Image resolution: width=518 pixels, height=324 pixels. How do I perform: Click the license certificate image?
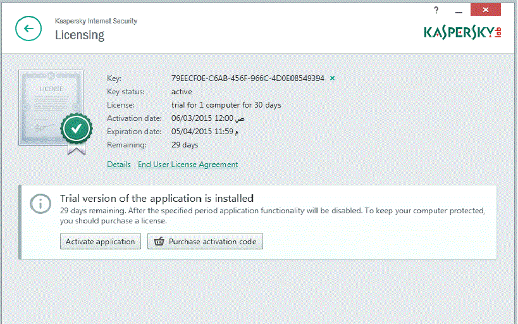pyautogui.click(x=51, y=108)
